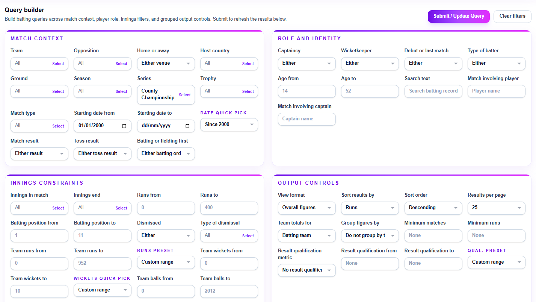The image size is (536, 302).
Task: Expand the Group figures by dropdown
Action: pyautogui.click(x=370, y=236)
